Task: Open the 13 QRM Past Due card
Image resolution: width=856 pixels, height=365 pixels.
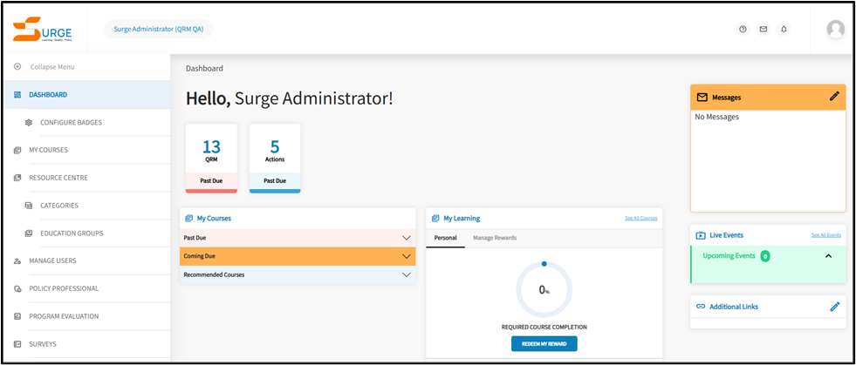Action: coord(211,158)
